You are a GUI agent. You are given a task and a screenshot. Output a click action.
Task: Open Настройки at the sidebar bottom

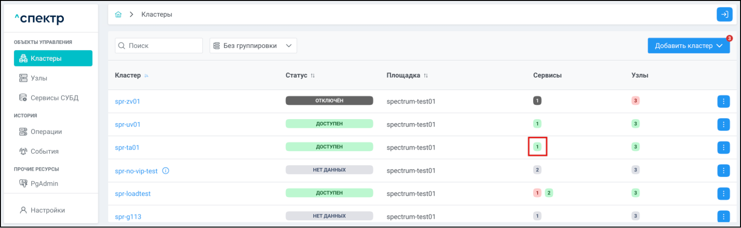click(x=47, y=210)
